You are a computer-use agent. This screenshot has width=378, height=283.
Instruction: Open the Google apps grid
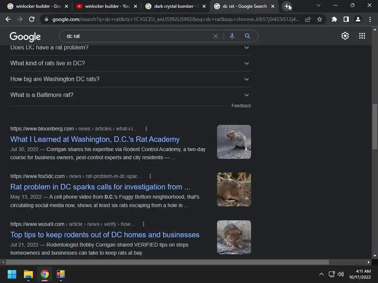point(362,36)
